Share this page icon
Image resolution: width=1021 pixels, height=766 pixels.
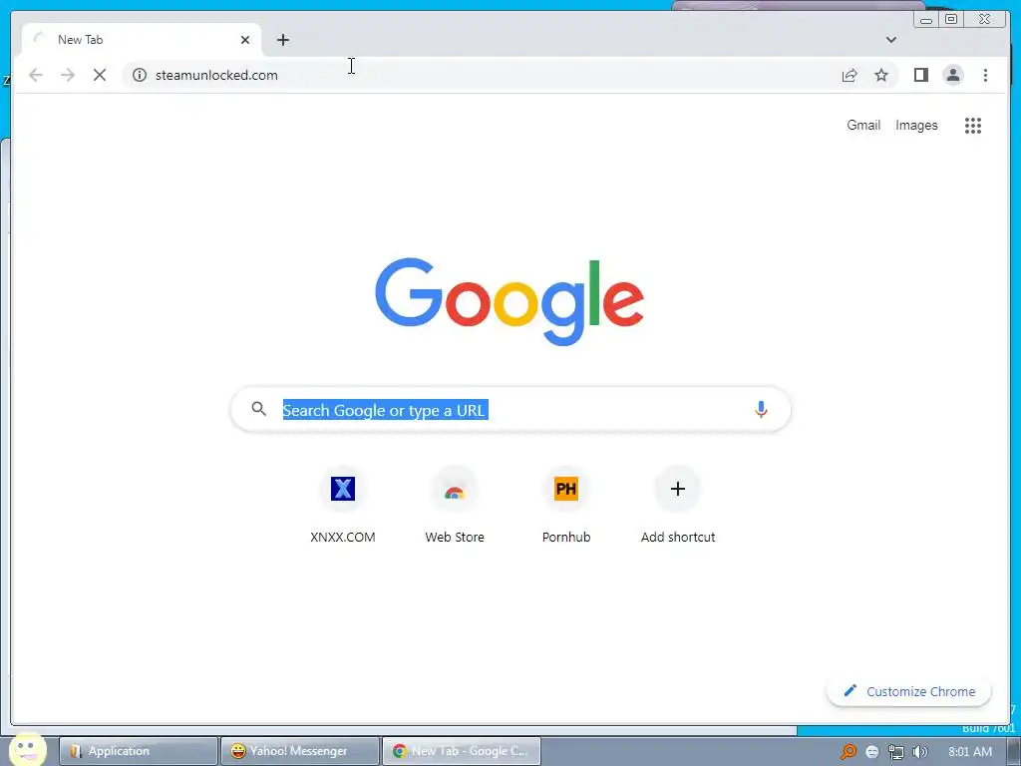[850, 75]
